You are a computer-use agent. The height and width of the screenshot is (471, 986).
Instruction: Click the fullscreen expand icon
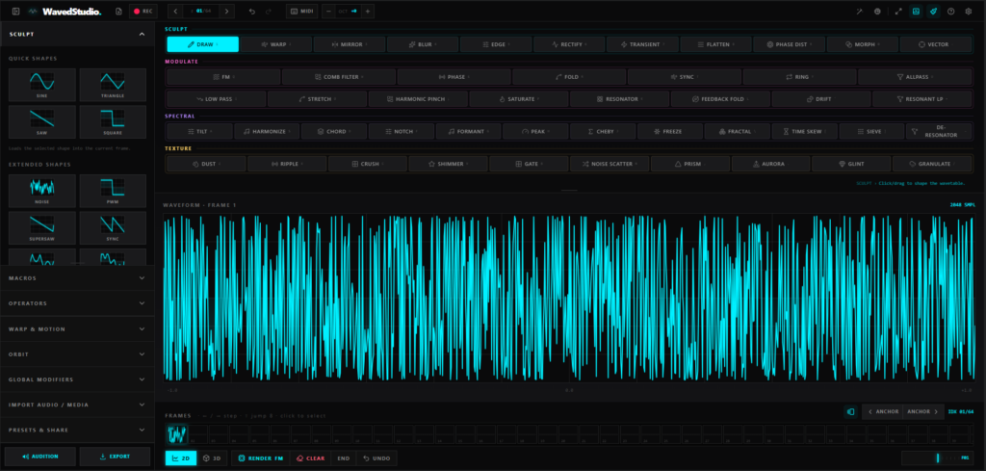(898, 12)
